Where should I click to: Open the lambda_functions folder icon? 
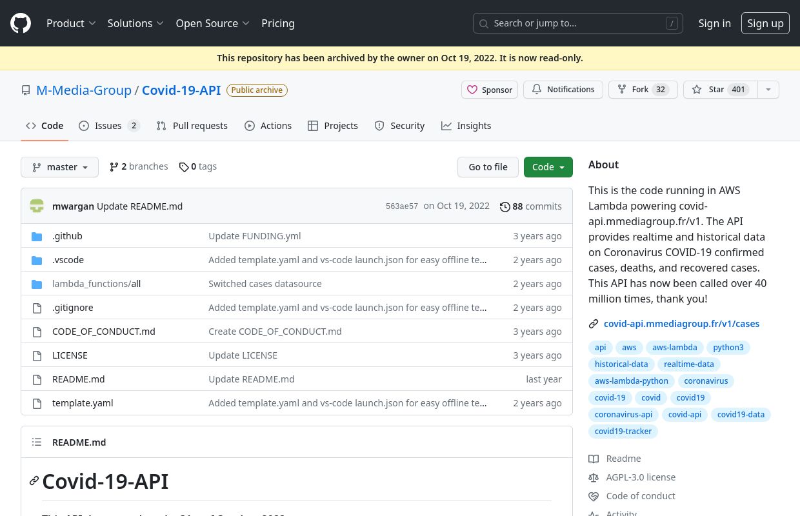[x=37, y=284]
